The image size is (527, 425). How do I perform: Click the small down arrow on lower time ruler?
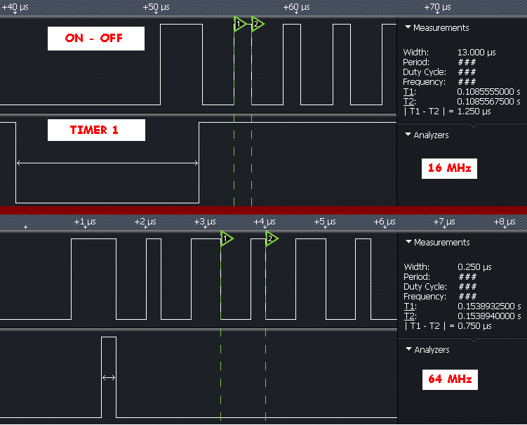[26, 227]
